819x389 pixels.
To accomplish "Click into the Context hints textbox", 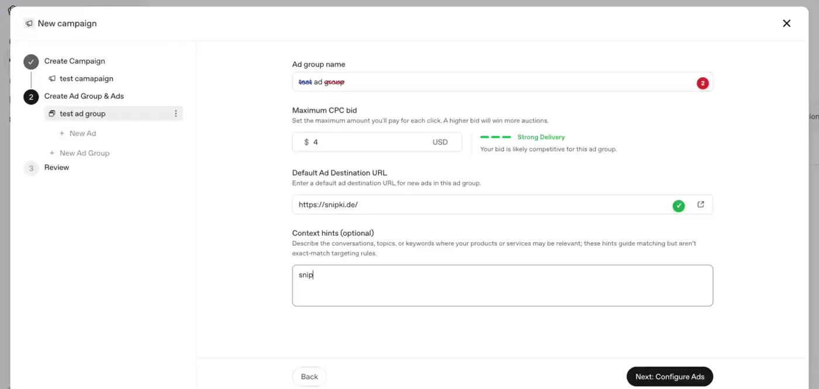I will [x=503, y=285].
